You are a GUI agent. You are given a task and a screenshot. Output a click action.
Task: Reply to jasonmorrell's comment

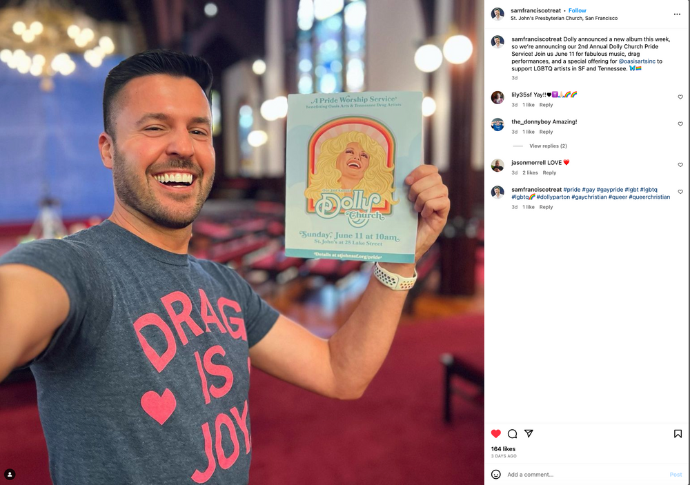pyautogui.click(x=549, y=173)
